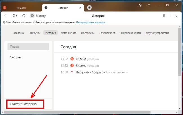Open the Пароли и карты section
Screen dimensions: 183x115
pos(131,33)
